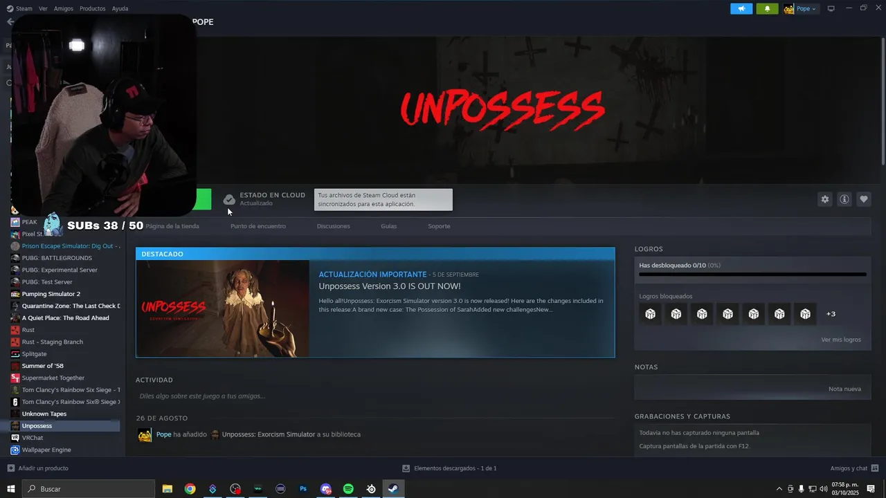Image resolution: width=886 pixels, height=498 pixels.
Task: Click the Wallpaper Engine icon in library list
Action: pyautogui.click(x=15, y=450)
